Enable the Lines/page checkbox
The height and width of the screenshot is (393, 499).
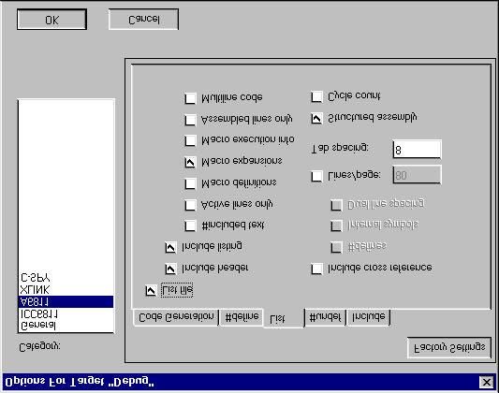click(316, 176)
